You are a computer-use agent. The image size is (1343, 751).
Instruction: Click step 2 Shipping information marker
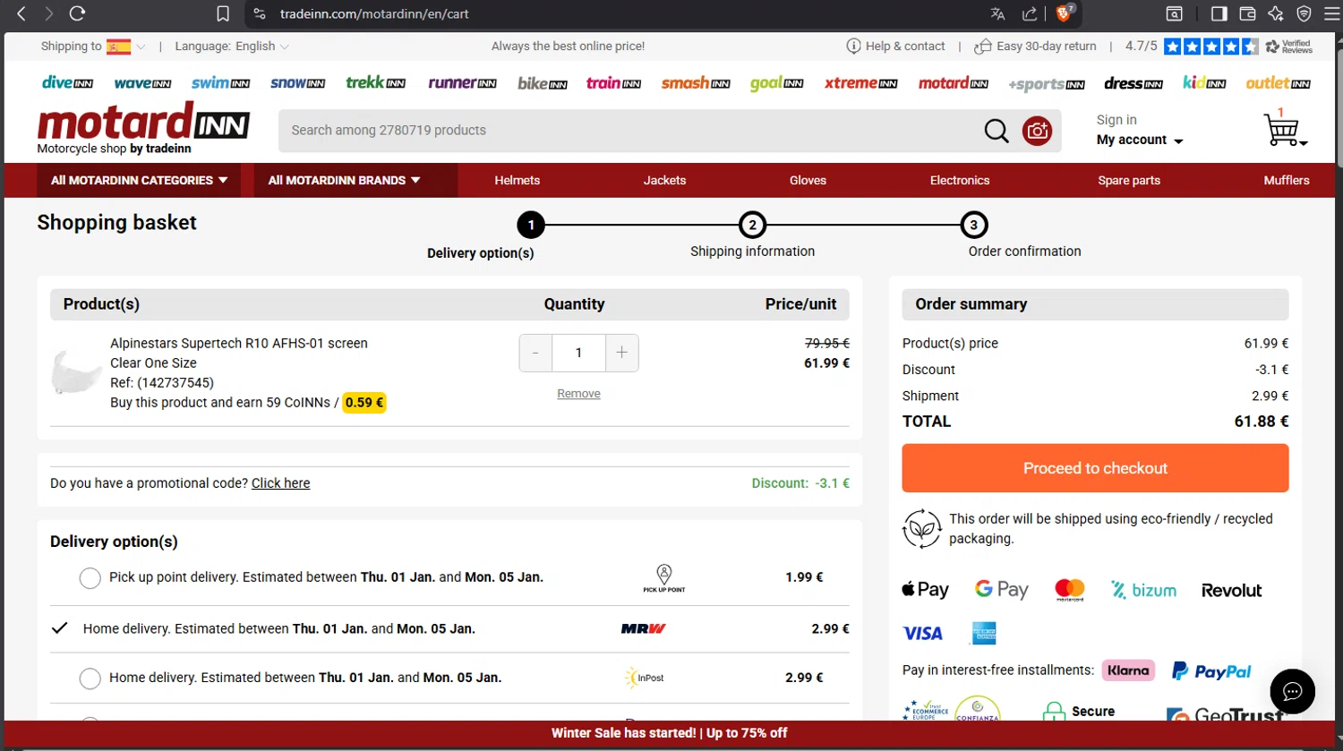pos(752,225)
